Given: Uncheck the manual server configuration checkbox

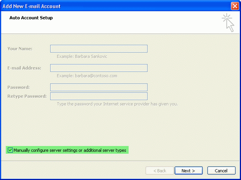Looking at the screenshot, I should (x=10, y=150).
